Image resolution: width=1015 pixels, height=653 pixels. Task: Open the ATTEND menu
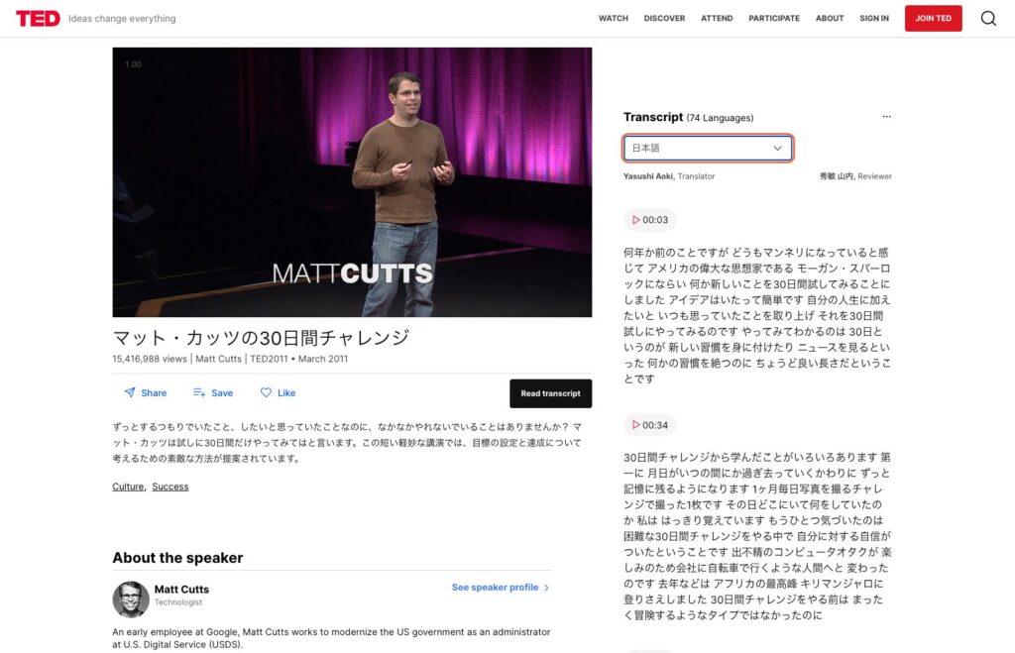click(x=717, y=18)
